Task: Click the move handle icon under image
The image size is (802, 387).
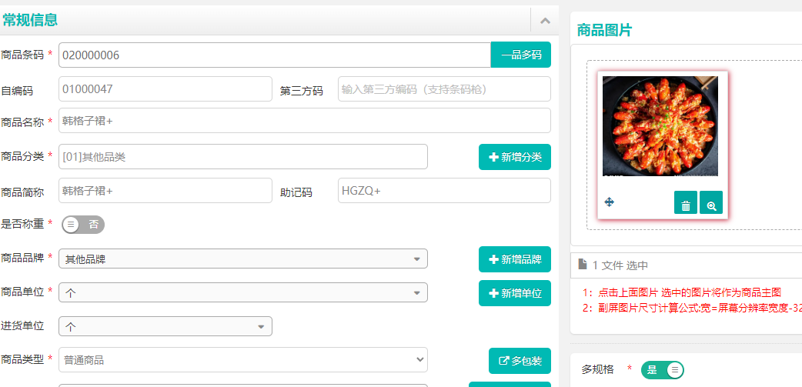Action: [x=609, y=202]
